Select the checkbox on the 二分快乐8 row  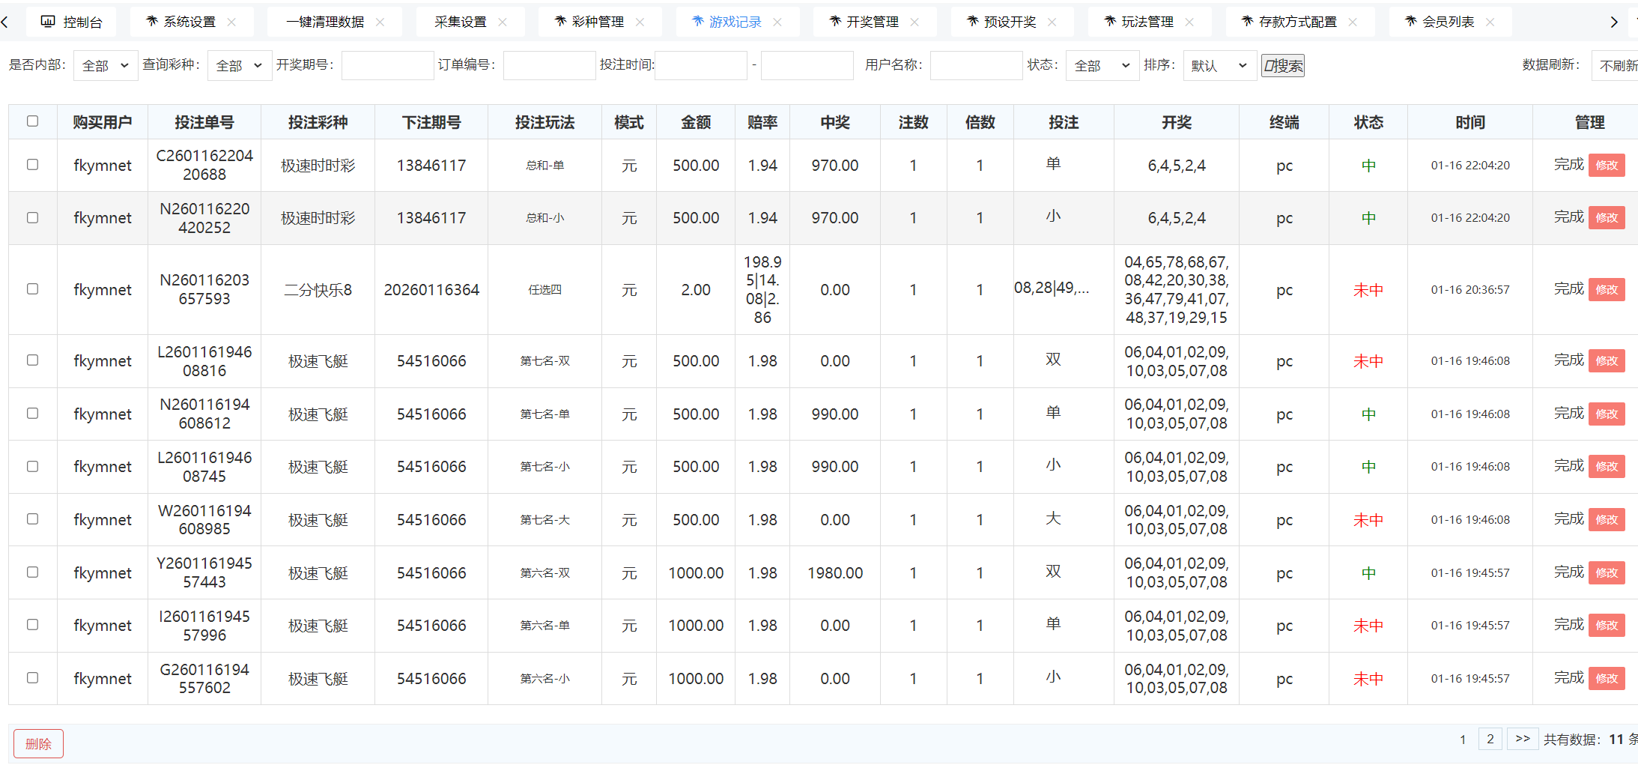coord(32,289)
